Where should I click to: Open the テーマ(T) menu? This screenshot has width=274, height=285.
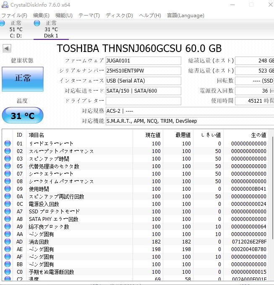tap(89, 16)
